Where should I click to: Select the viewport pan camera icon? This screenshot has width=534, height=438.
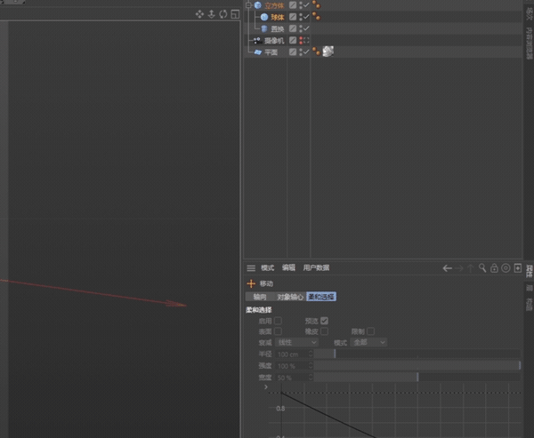coord(199,14)
